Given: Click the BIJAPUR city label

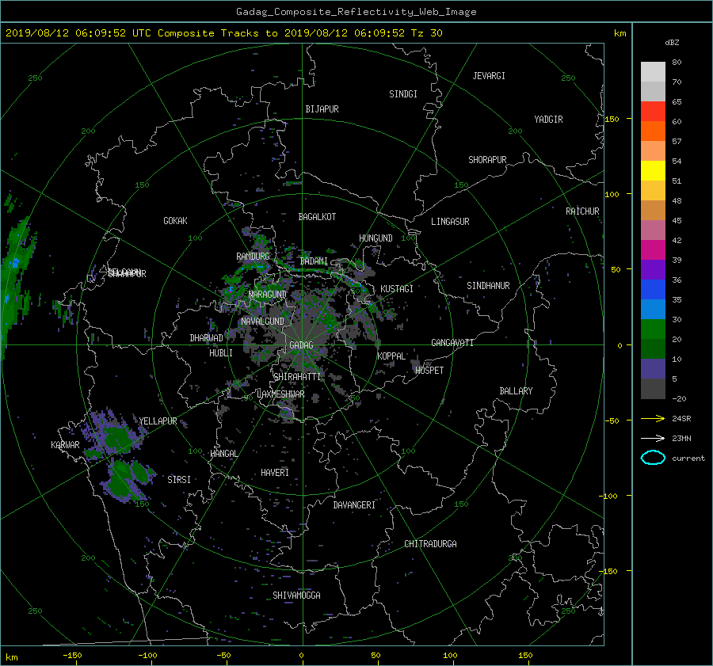Looking at the screenshot, I should pyautogui.click(x=322, y=109).
